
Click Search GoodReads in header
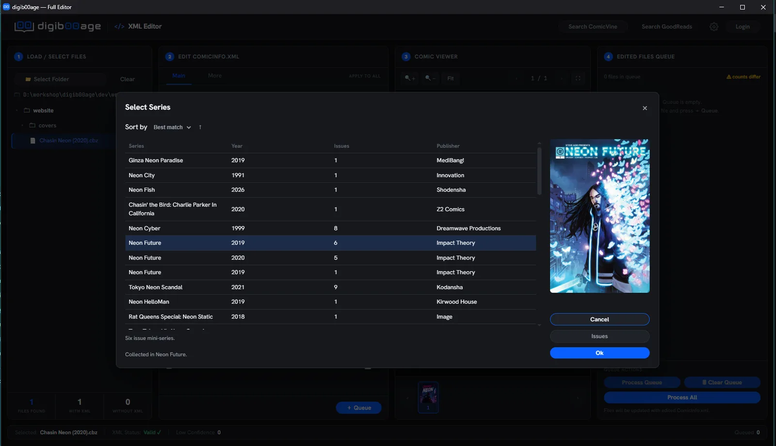click(x=667, y=27)
